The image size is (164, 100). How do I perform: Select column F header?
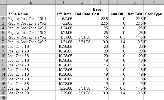click(64, 2)
